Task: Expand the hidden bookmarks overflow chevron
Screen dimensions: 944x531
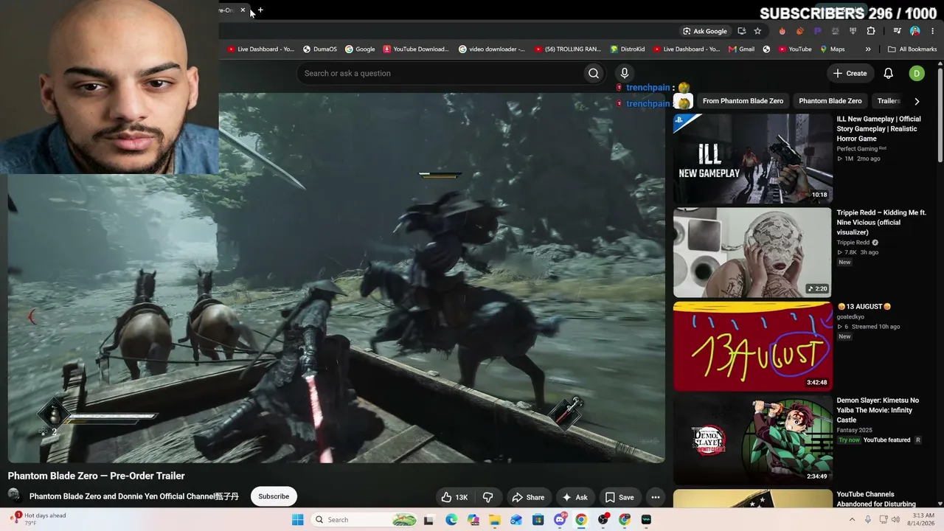Action: tap(868, 49)
